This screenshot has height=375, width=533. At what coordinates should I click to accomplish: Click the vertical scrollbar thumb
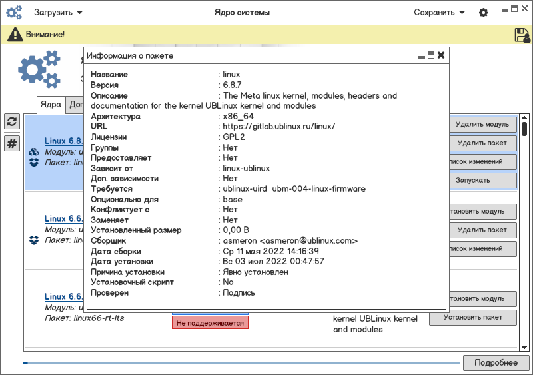(524, 129)
